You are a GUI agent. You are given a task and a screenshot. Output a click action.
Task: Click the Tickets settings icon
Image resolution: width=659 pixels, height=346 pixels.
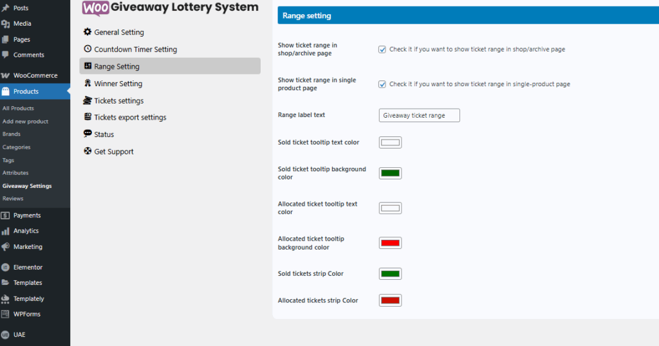[x=88, y=100]
